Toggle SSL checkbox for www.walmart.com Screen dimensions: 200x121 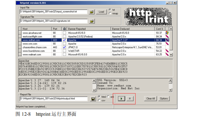click(x=64, y=54)
